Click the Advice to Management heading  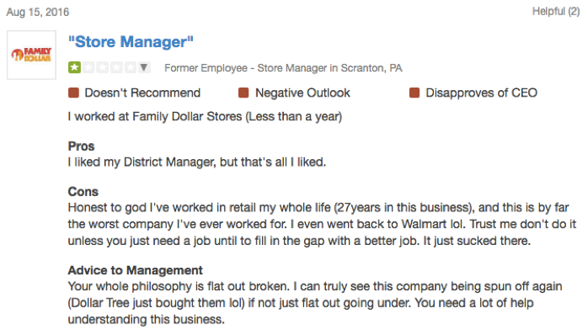click(x=135, y=270)
